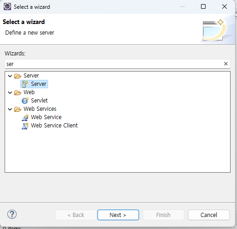Click the Back button

pos(76,215)
